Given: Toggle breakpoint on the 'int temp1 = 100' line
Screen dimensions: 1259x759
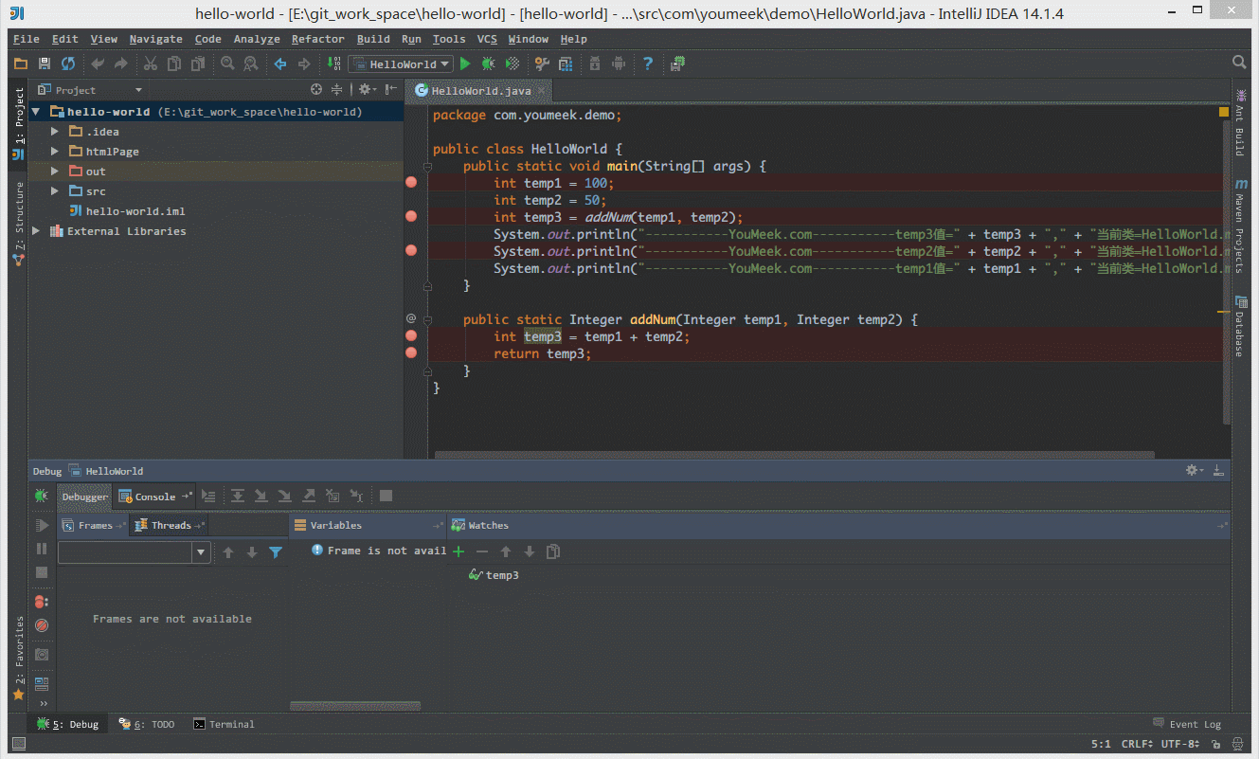Looking at the screenshot, I should [411, 182].
